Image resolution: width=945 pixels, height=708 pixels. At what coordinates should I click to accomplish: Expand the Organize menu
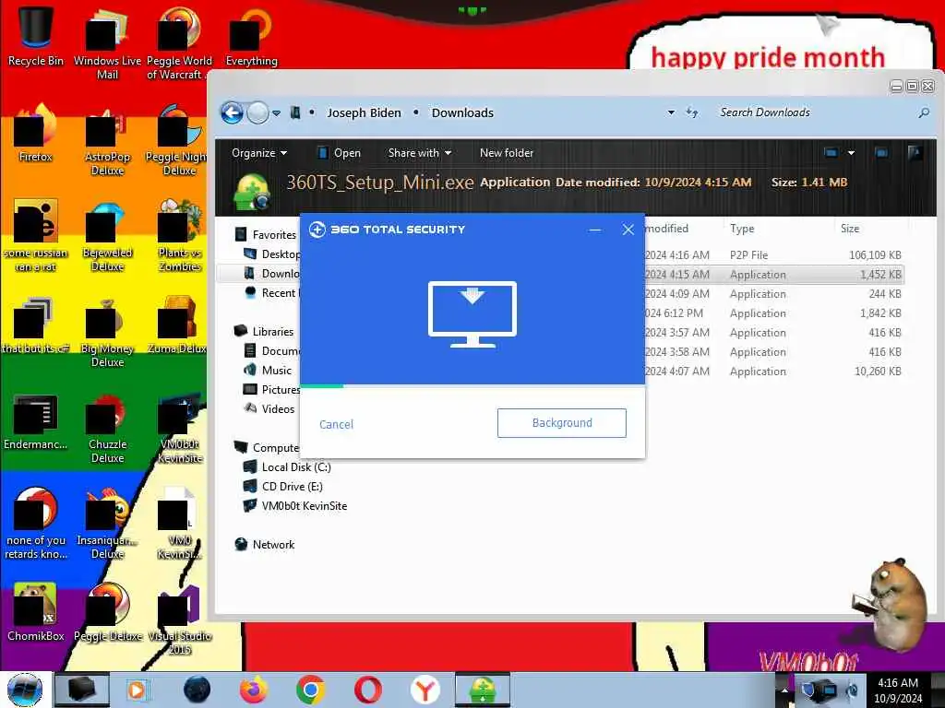[x=259, y=153]
